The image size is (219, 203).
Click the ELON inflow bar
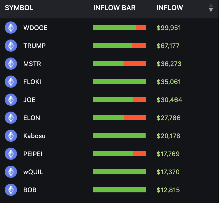[x=120, y=118]
